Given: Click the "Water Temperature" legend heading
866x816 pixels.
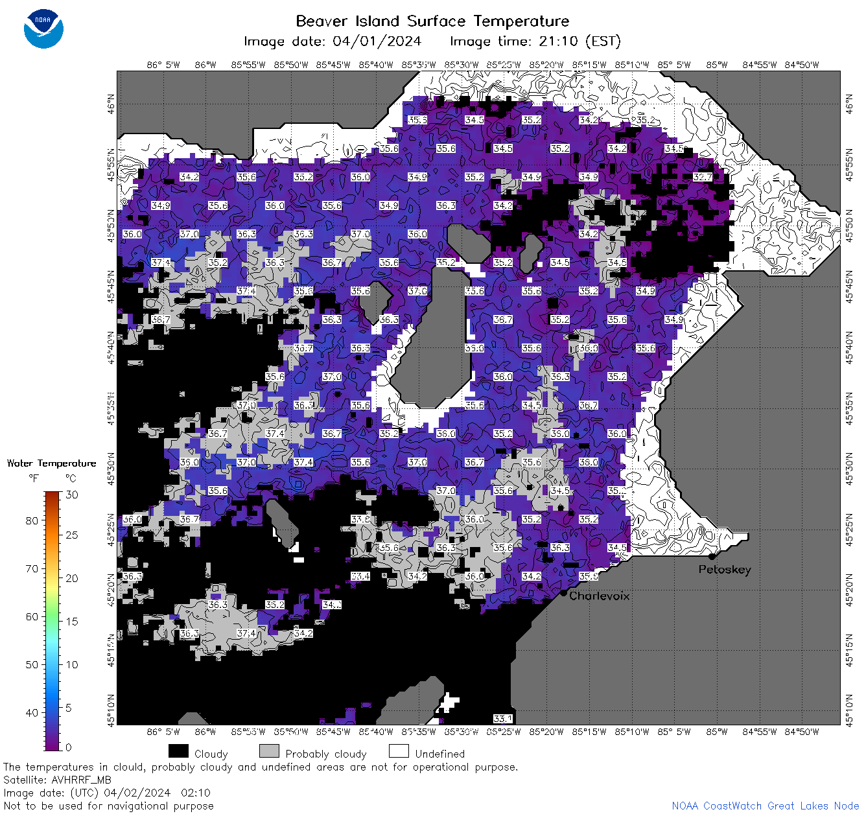Looking at the screenshot, I should click(51, 463).
